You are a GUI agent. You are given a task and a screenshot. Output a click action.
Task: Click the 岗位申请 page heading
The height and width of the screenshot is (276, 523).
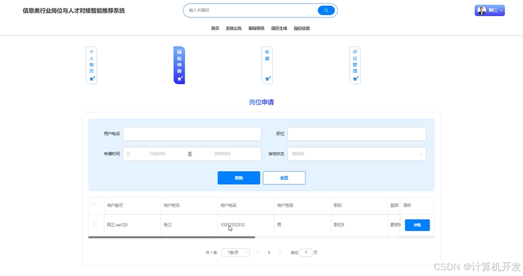click(262, 102)
